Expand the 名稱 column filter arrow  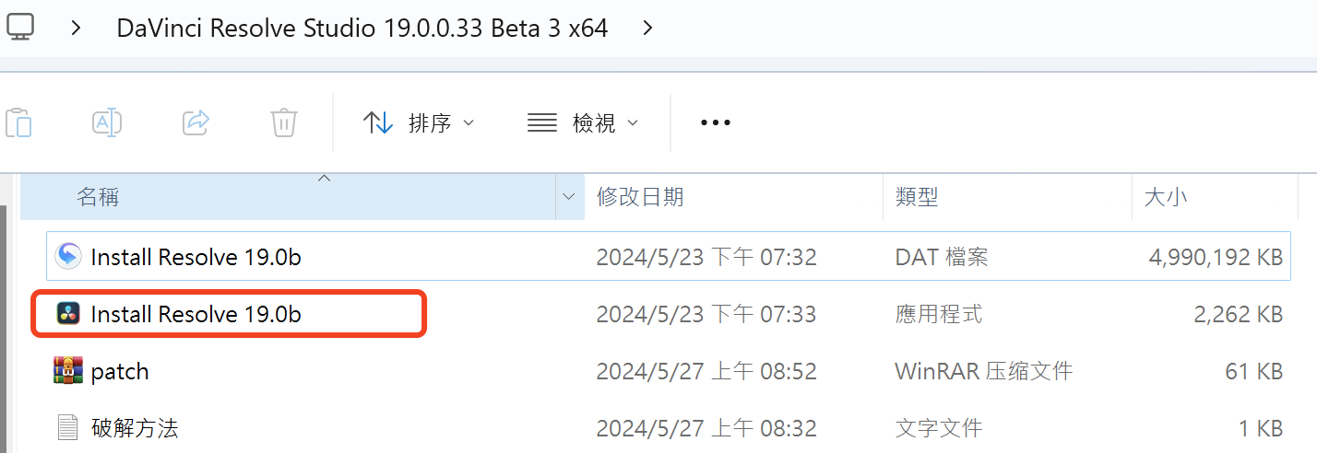(569, 196)
